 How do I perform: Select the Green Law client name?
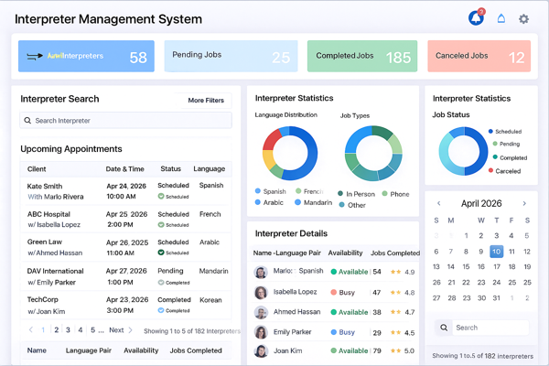45,242
